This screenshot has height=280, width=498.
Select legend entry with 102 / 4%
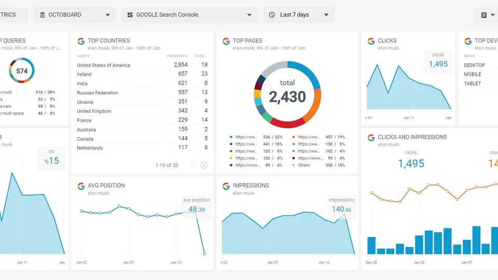pos(318,151)
